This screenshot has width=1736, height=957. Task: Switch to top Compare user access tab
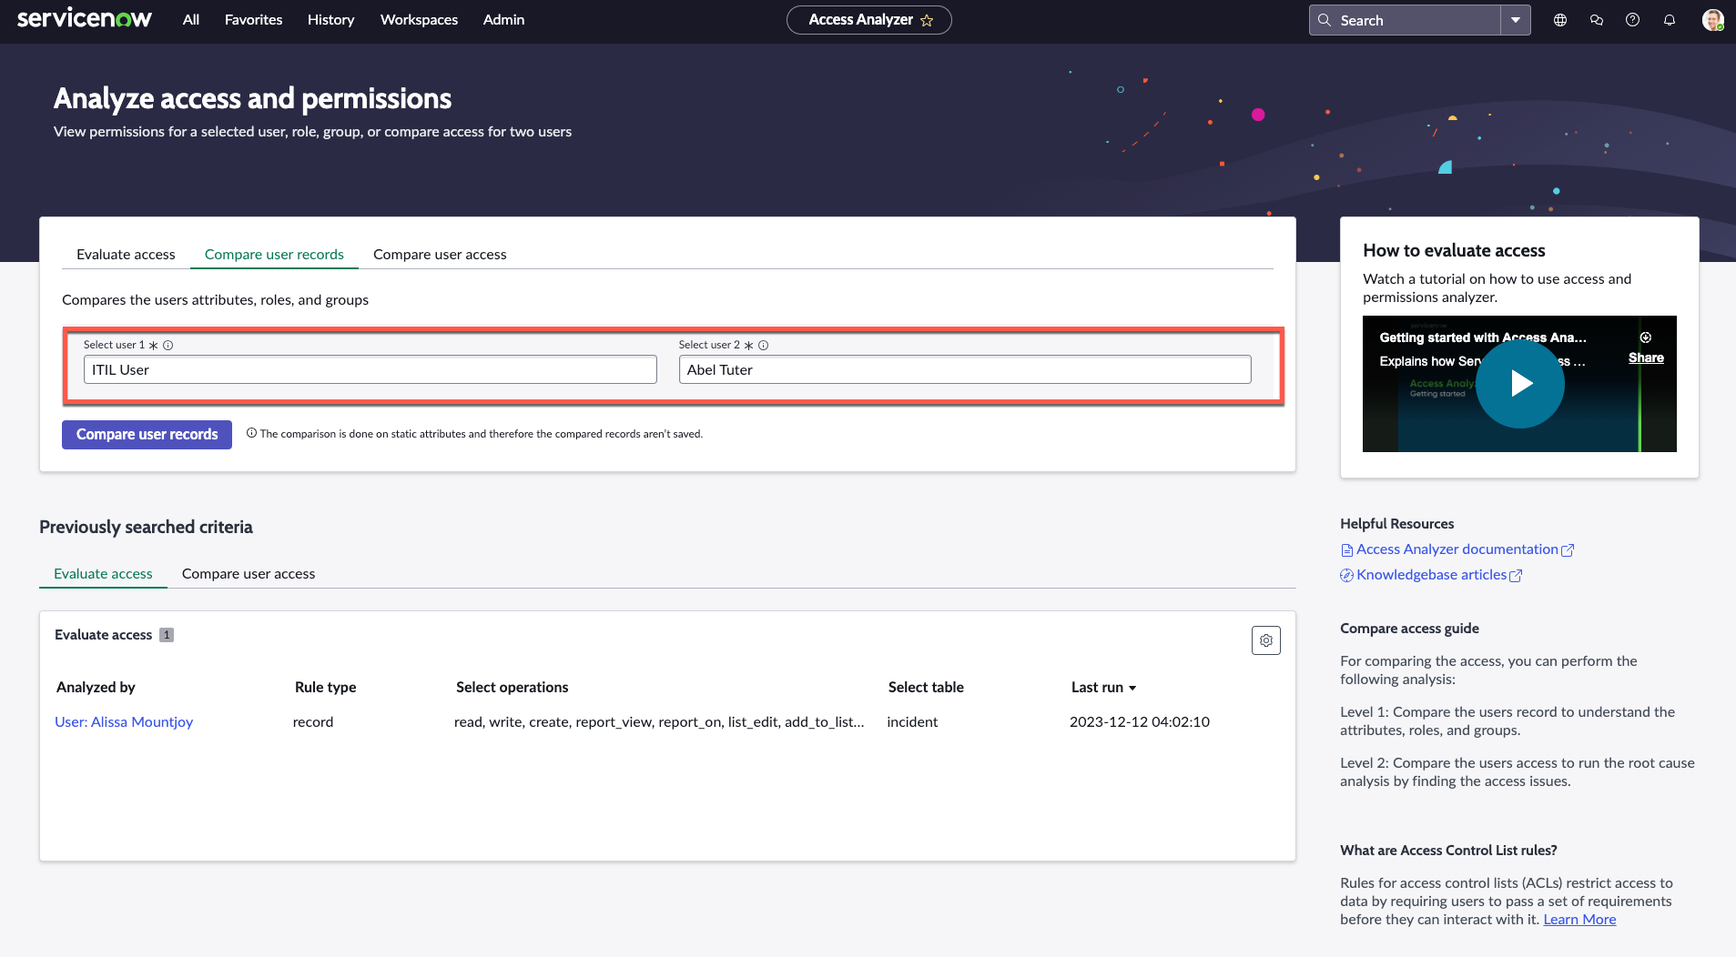[x=440, y=255]
